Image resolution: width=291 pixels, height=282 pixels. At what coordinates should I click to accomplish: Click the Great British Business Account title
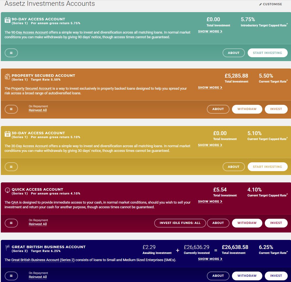(x=49, y=247)
